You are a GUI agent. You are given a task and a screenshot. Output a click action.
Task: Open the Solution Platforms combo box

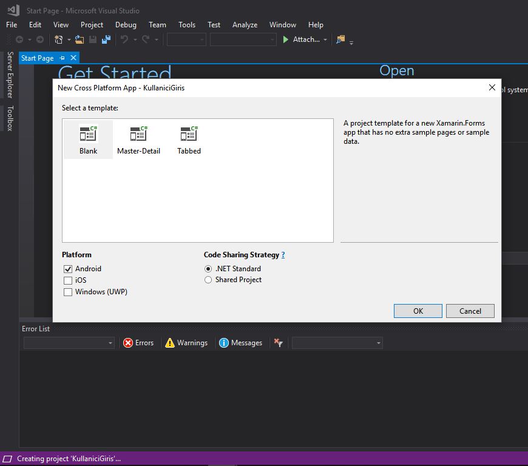(243, 39)
